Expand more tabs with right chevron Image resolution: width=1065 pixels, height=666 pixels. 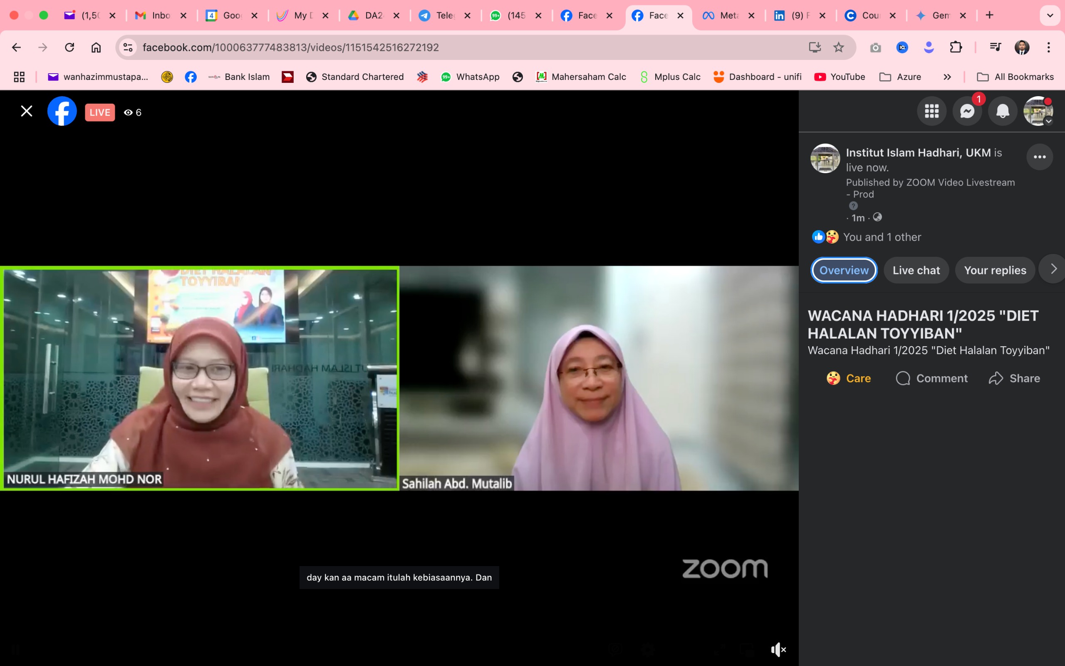(1053, 269)
